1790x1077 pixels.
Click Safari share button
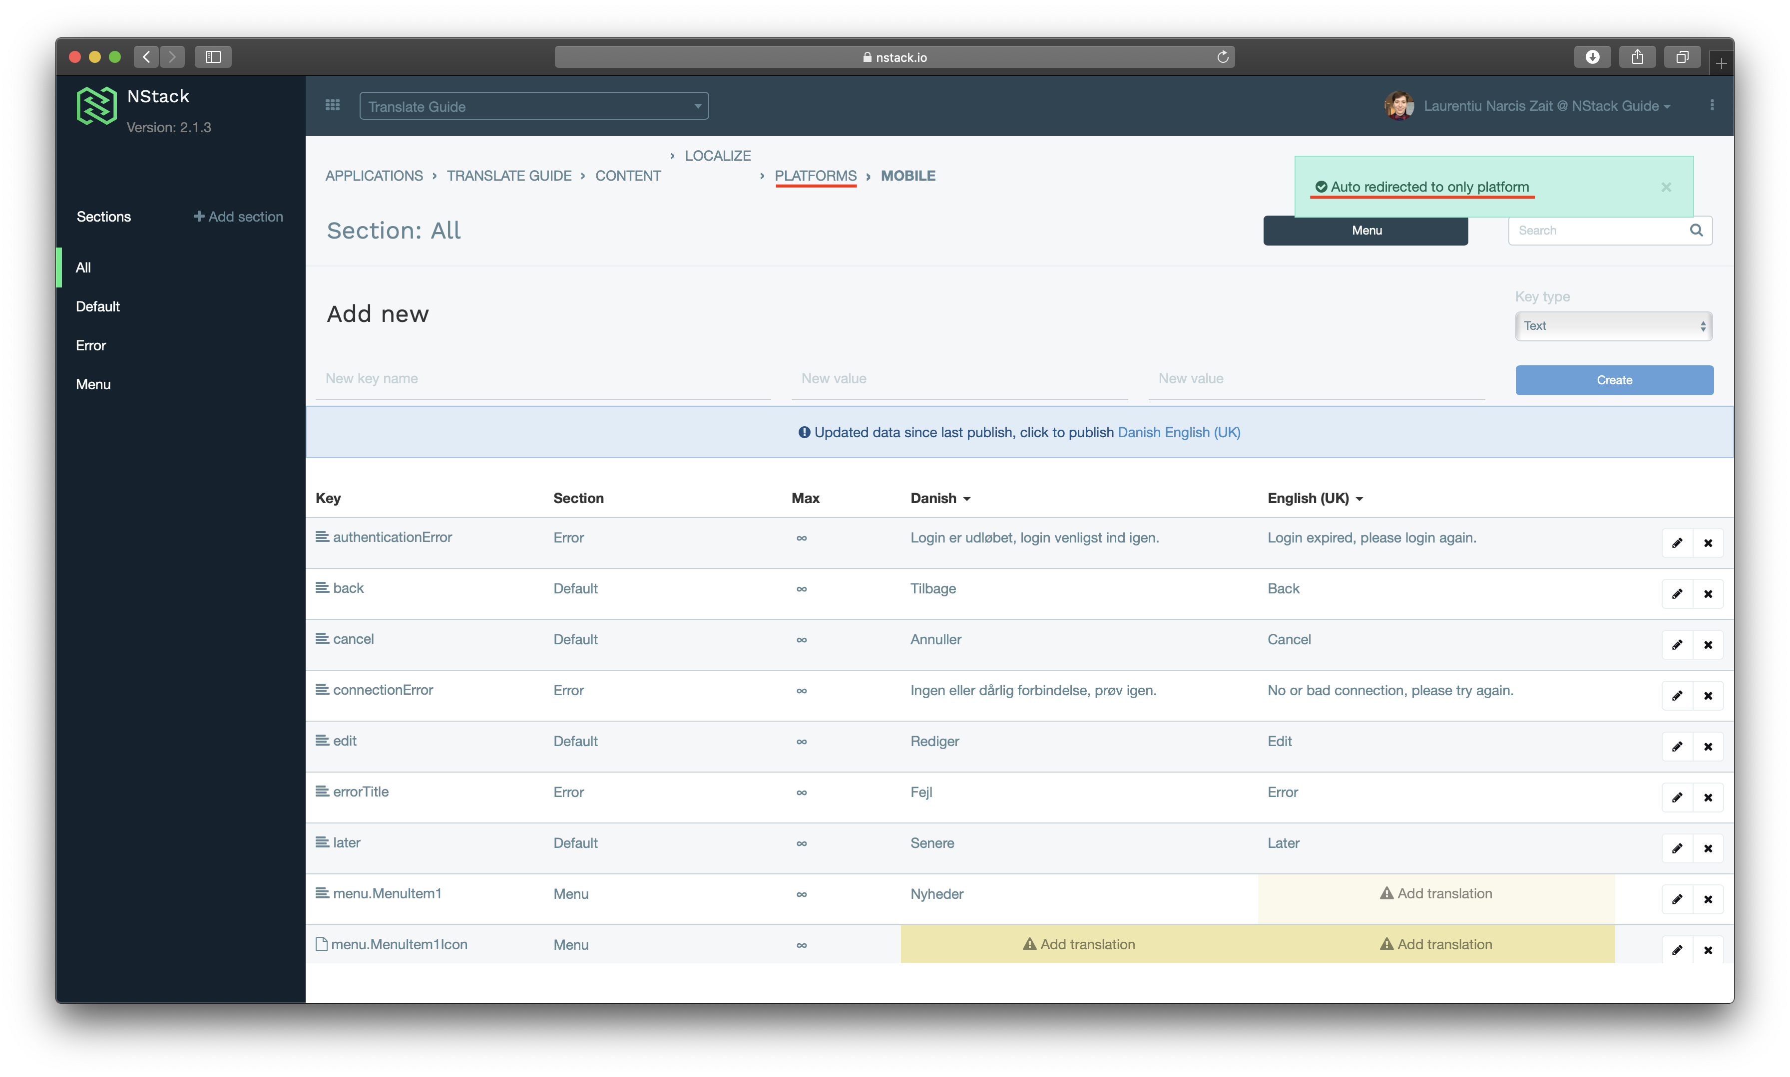click(x=1637, y=56)
